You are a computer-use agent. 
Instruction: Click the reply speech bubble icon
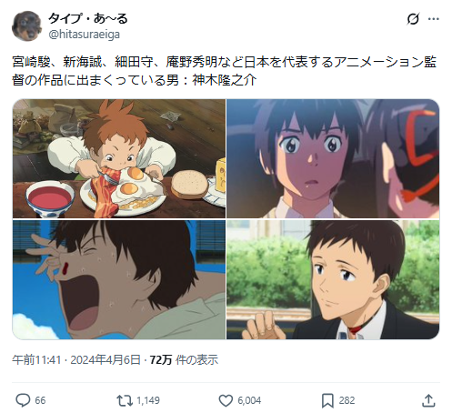click(23, 400)
